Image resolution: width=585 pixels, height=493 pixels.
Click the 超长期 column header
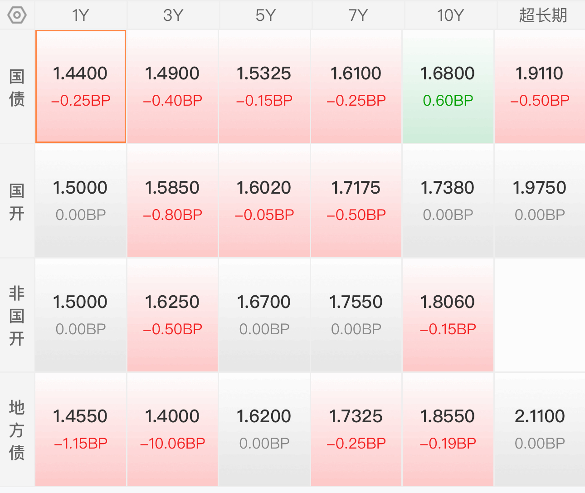pyautogui.click(x=543, y=15)
